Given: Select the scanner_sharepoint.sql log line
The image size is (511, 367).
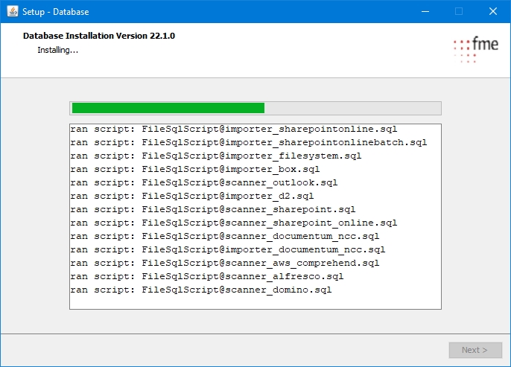Looking at the screenshot, I should [213, 209].
